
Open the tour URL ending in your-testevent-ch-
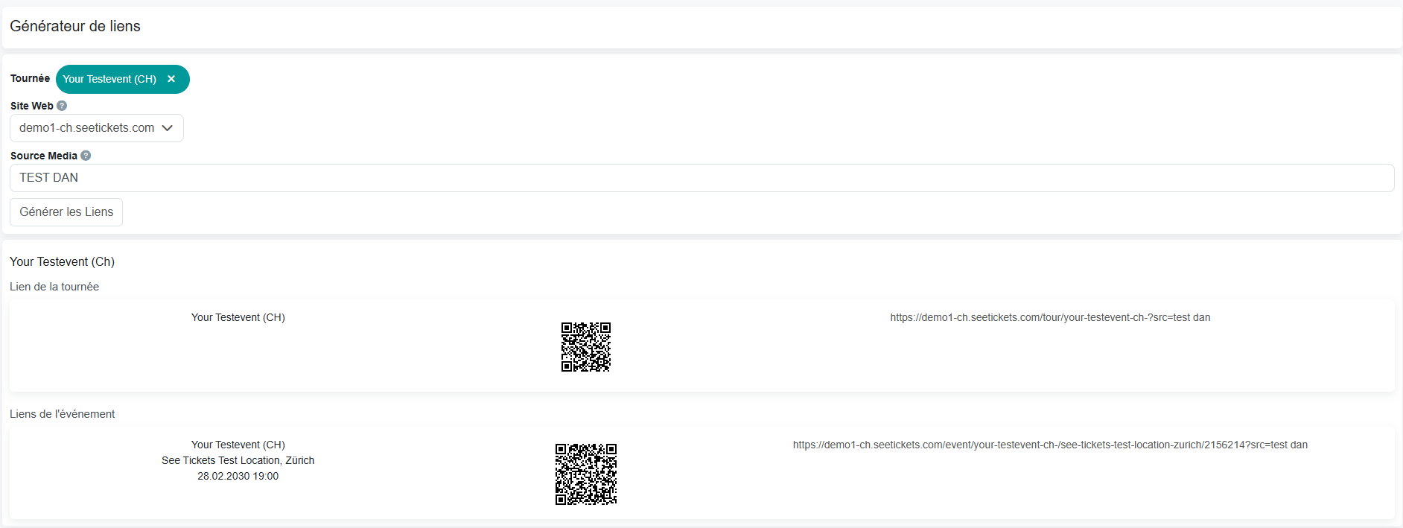(x=1049, y=317)
